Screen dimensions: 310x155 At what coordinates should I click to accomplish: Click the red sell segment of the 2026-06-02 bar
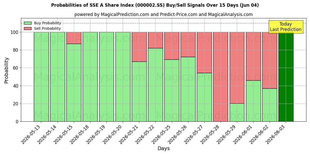(x=270, y=60)
